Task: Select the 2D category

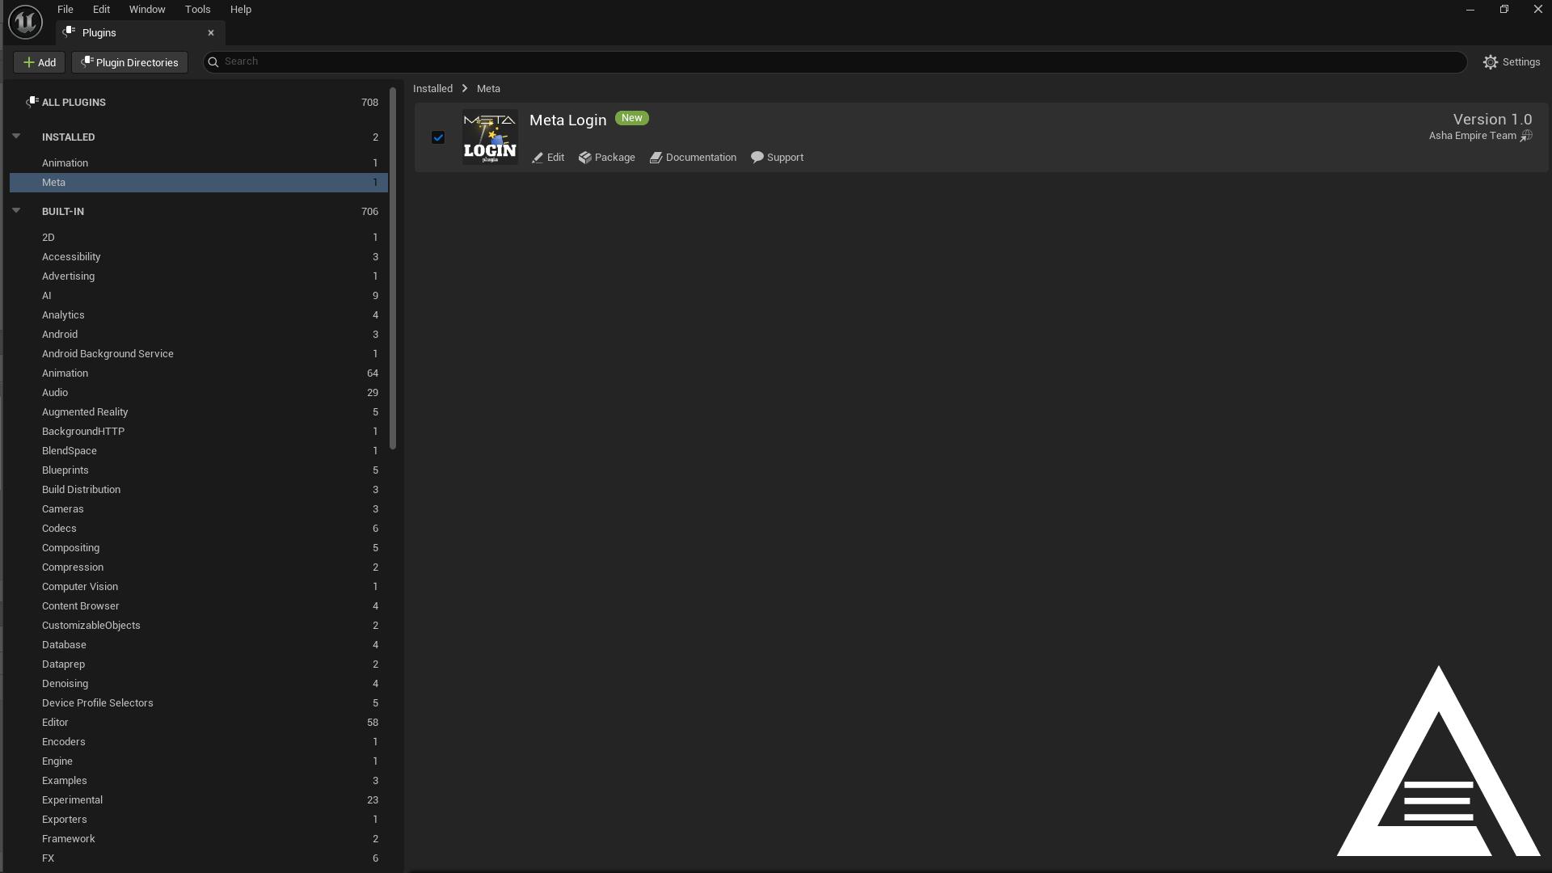Action: click(x=199, y=238)
